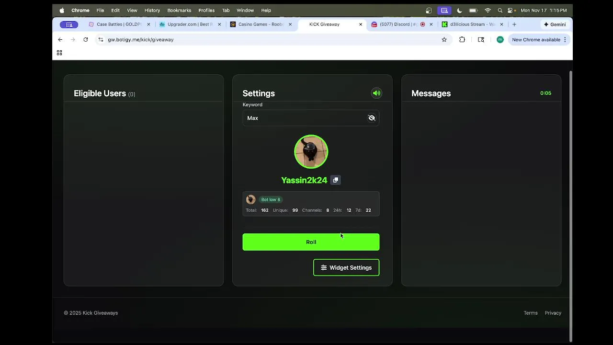Focus the Keyword input containing Max
Screen dimensions: 613x345
click(x=311, y=118)
